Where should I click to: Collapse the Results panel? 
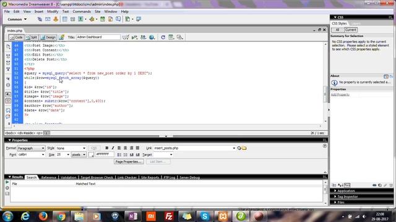pyautogui.click(x=10, y=177)
